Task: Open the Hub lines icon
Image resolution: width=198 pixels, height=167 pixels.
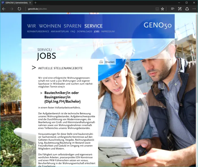Action: (173, 9)
